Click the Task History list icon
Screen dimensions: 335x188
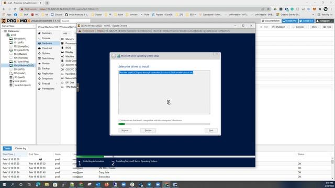(40, 58)
